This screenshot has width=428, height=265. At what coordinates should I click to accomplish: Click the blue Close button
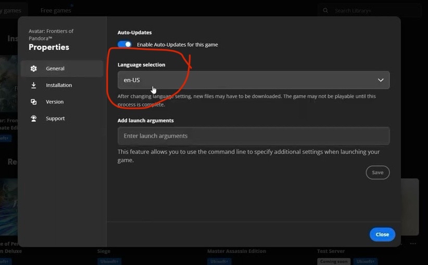[382, 234]
